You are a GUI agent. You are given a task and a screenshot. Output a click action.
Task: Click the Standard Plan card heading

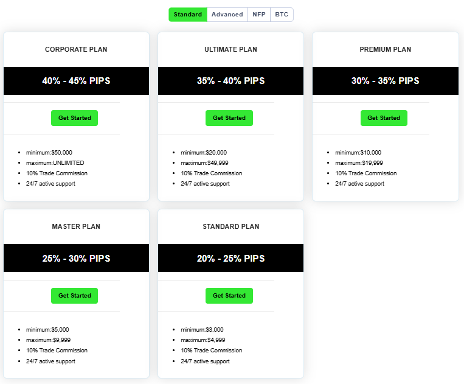[x=230, y=226]
